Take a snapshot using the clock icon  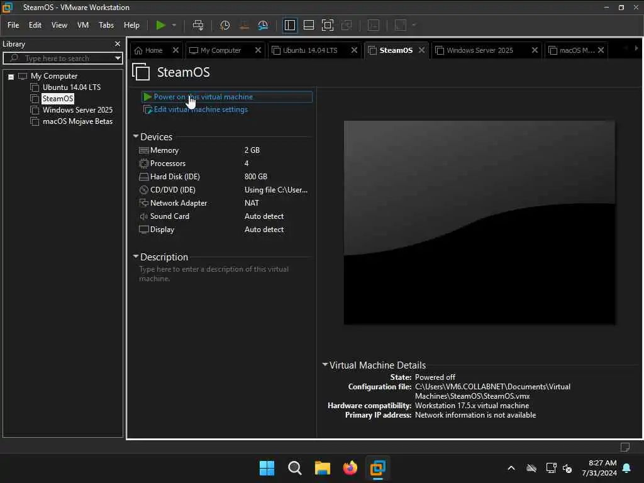point(225,25)
